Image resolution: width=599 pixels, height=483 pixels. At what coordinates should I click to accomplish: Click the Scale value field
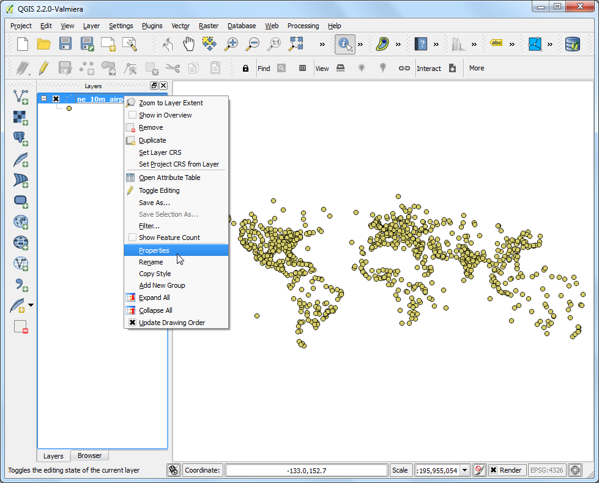(x=438, y=470)
